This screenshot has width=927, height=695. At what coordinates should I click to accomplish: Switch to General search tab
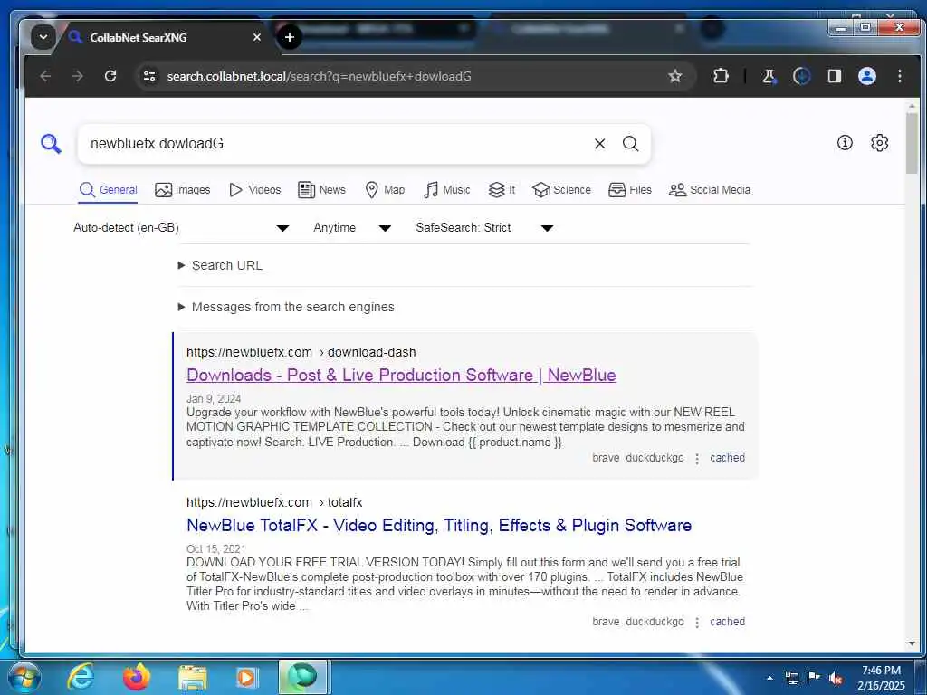click(109, 190)
